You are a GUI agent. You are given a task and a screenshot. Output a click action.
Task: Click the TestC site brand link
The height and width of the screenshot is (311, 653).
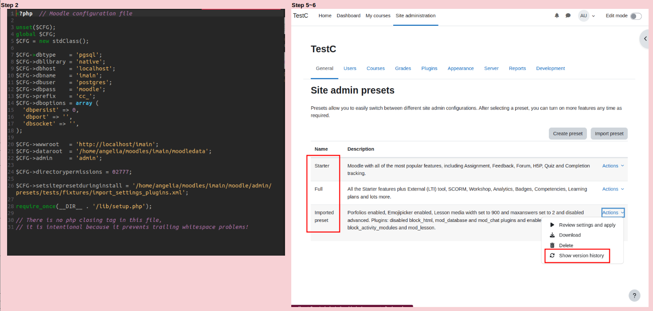301,16
